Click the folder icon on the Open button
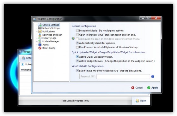 click(137, 101)
